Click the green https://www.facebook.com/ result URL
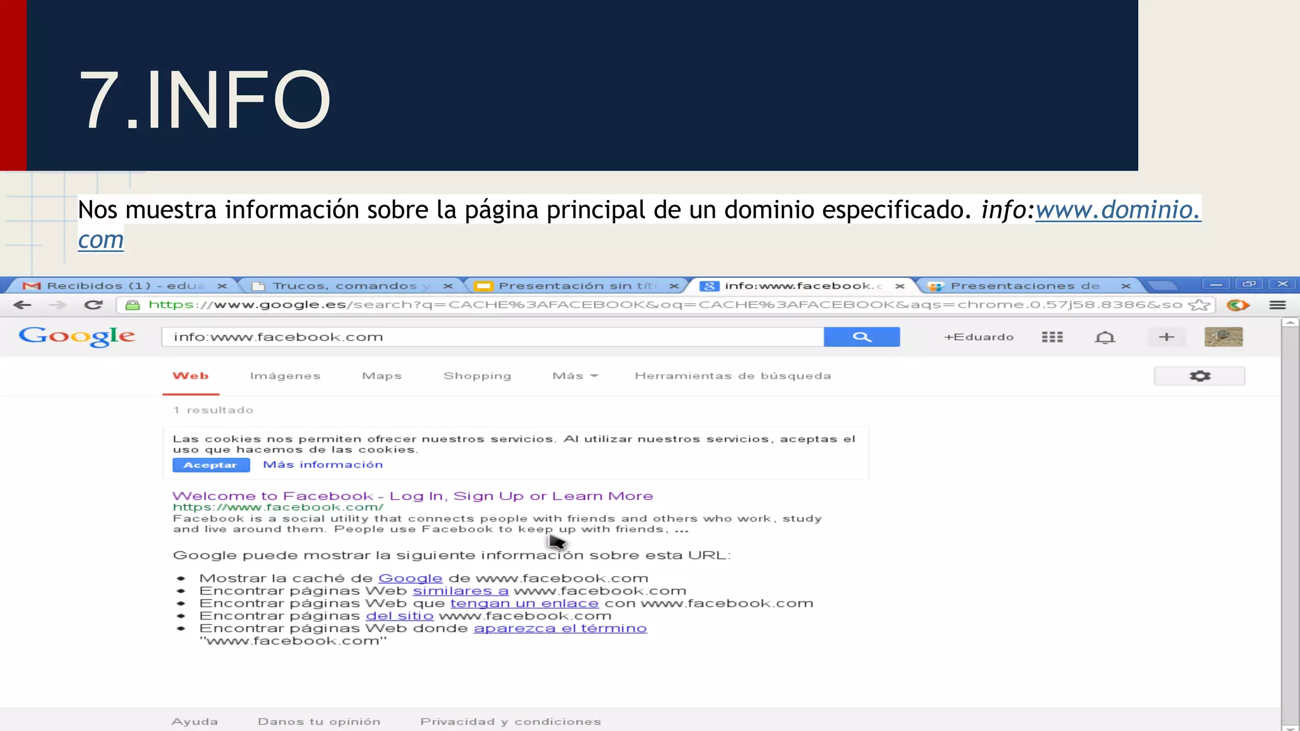Viewport: 1300px width, 731px height. 278,508
